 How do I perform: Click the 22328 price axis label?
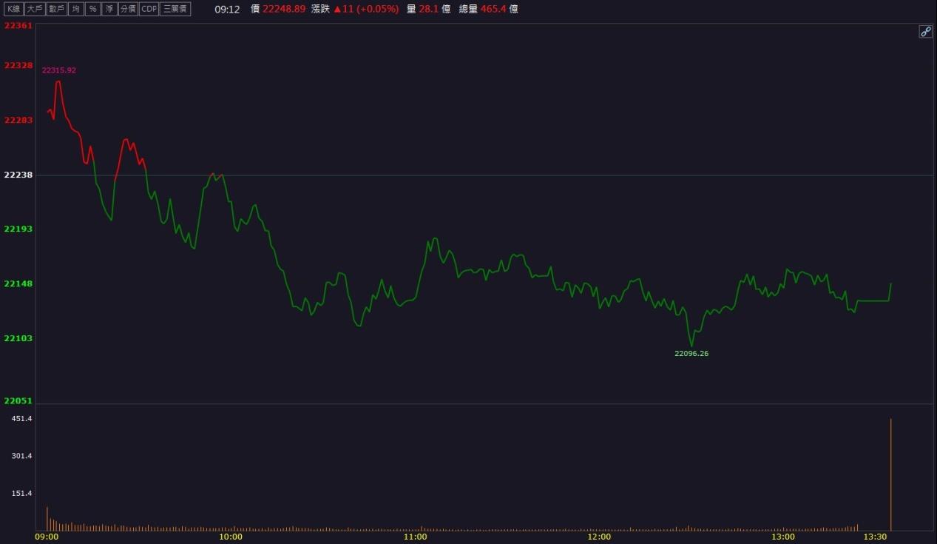pos(18,65)
